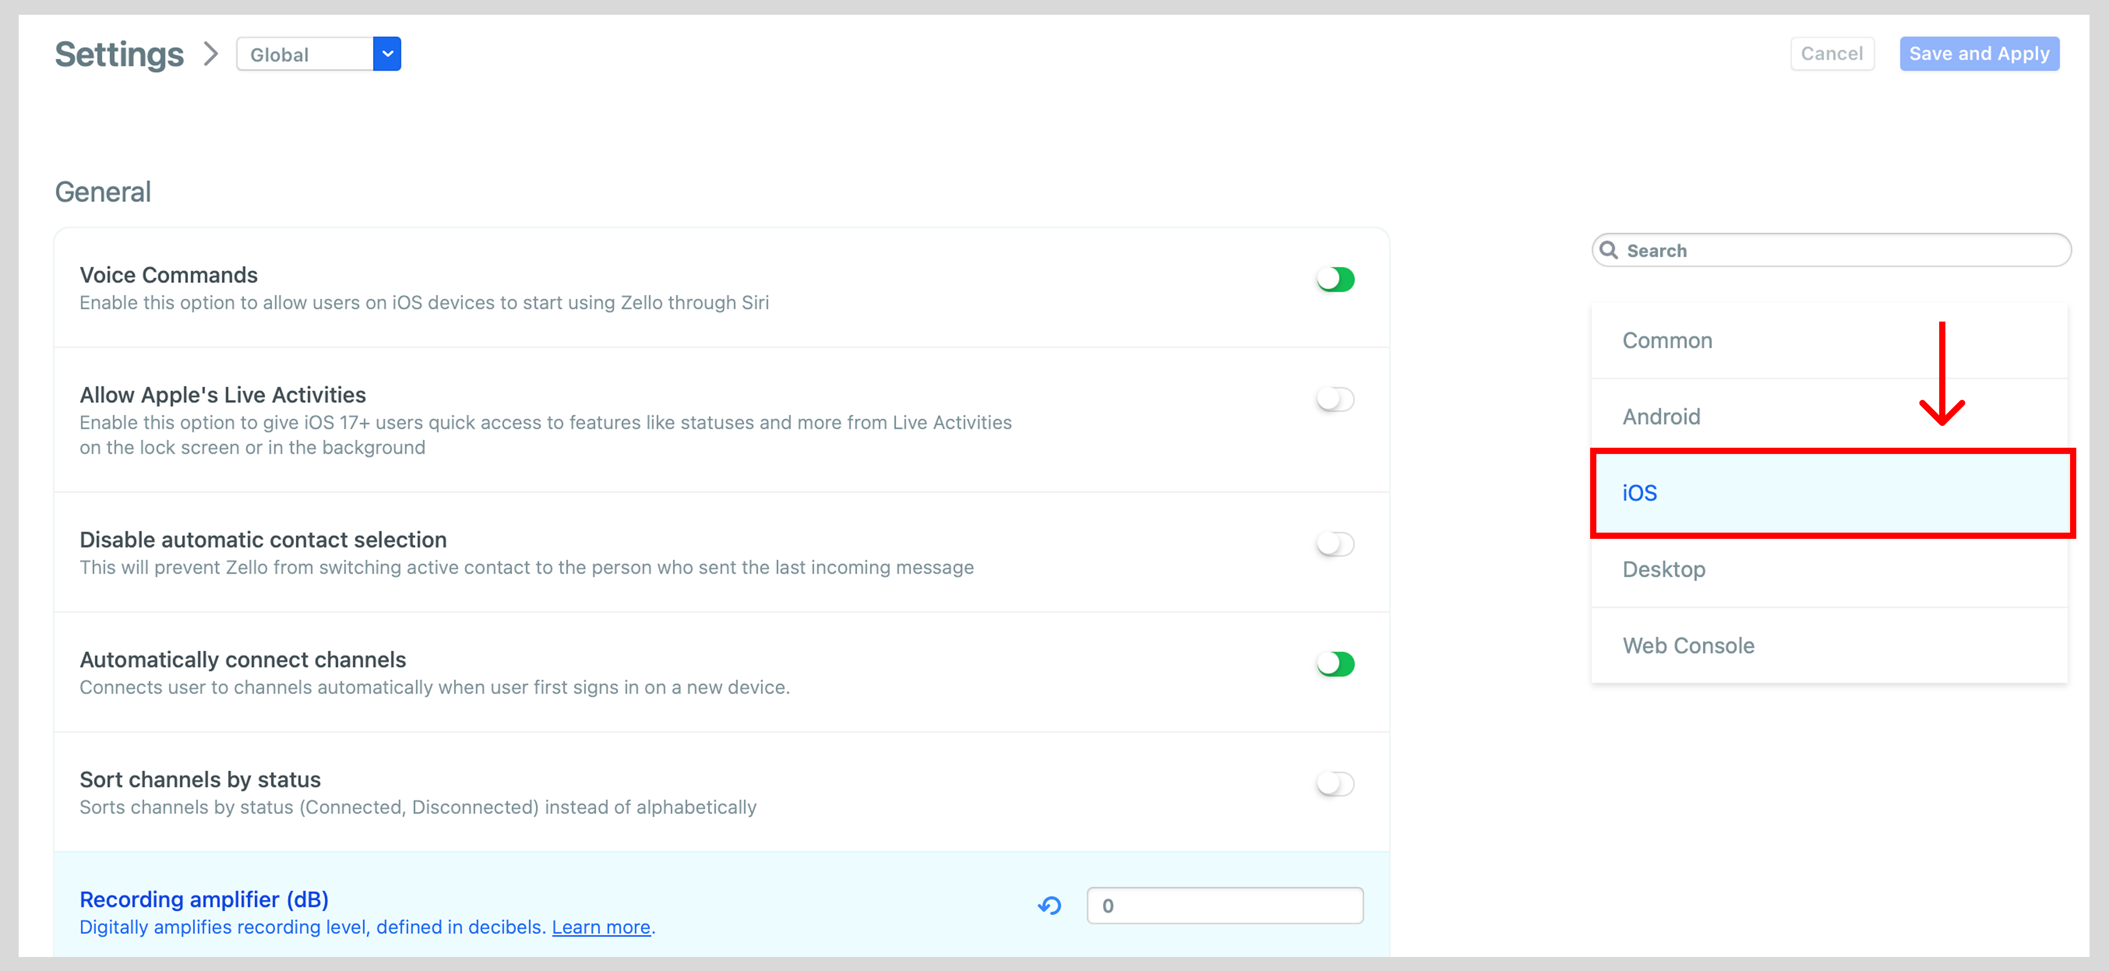Click the General section heading
The image size is (2109, 971).
(103, 192)
